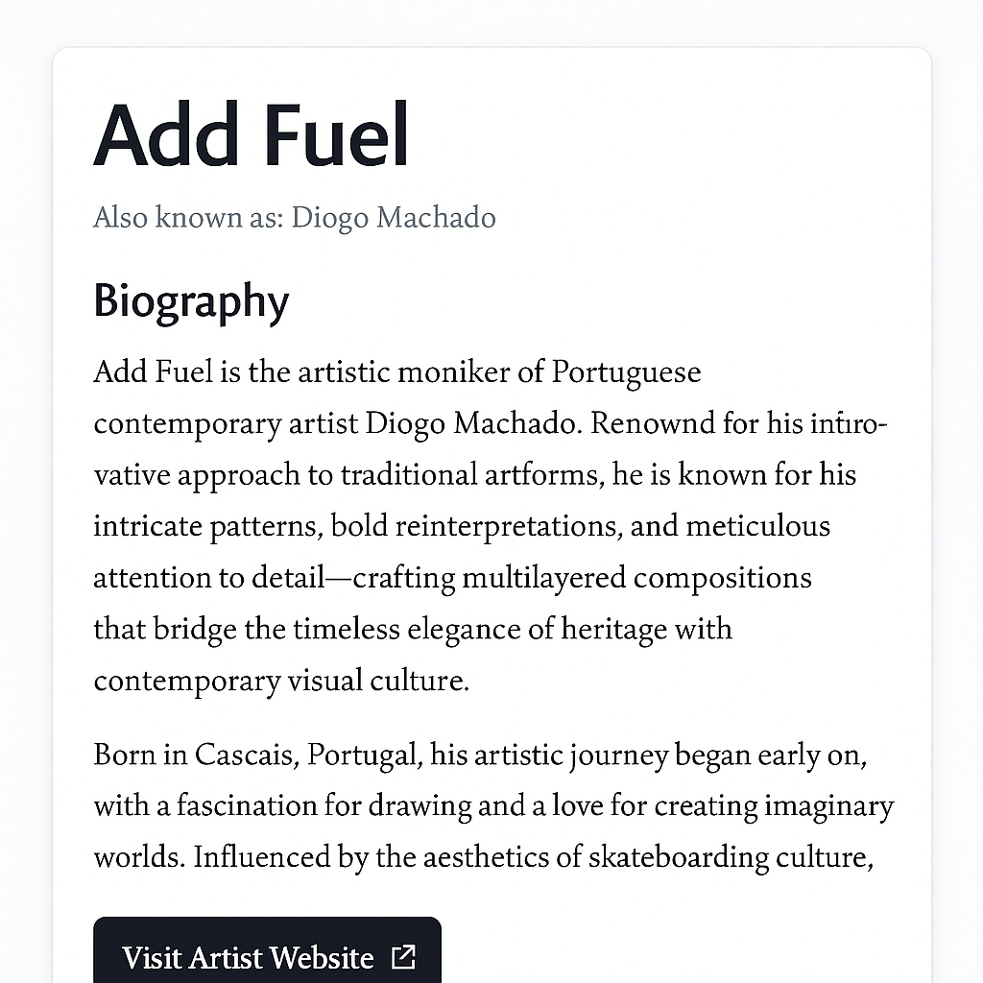Open the Visit Artist Website button

point(267,949)
